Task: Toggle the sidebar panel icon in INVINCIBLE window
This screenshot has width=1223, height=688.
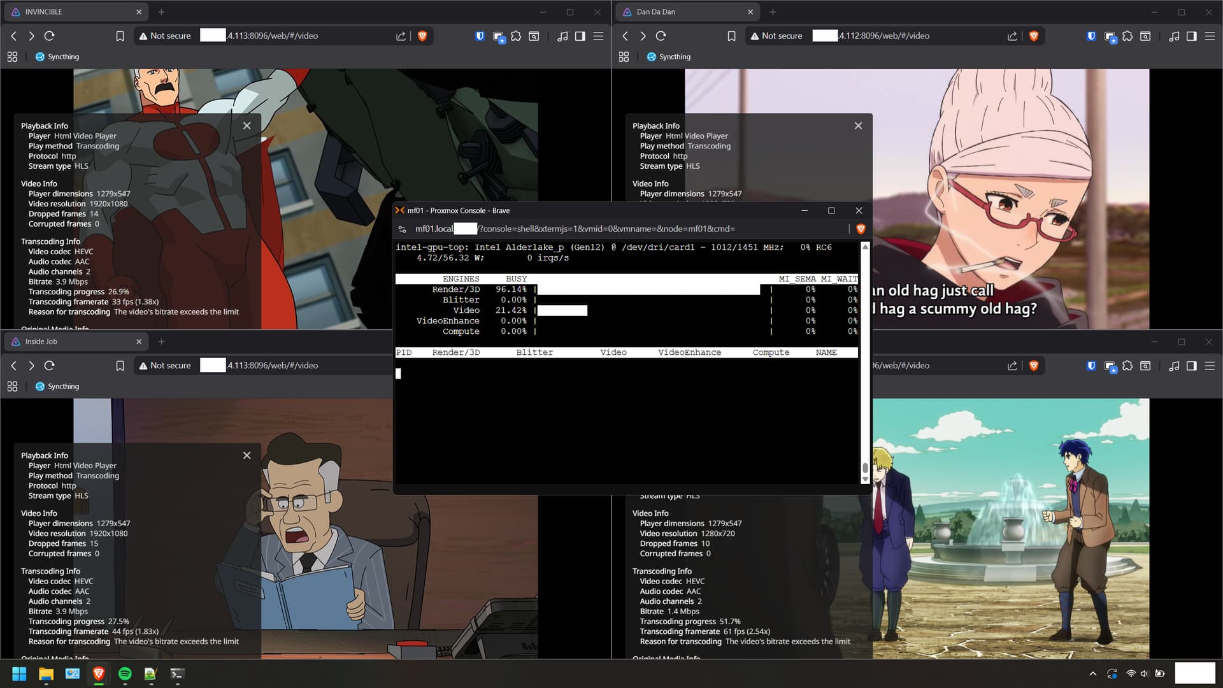Action: point(580,36)
